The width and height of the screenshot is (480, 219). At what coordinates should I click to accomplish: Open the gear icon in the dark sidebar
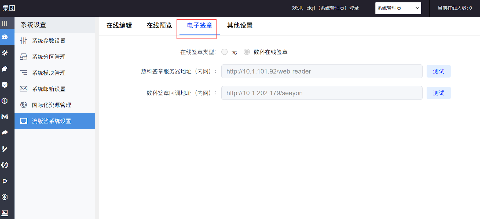tap(5, 53)
